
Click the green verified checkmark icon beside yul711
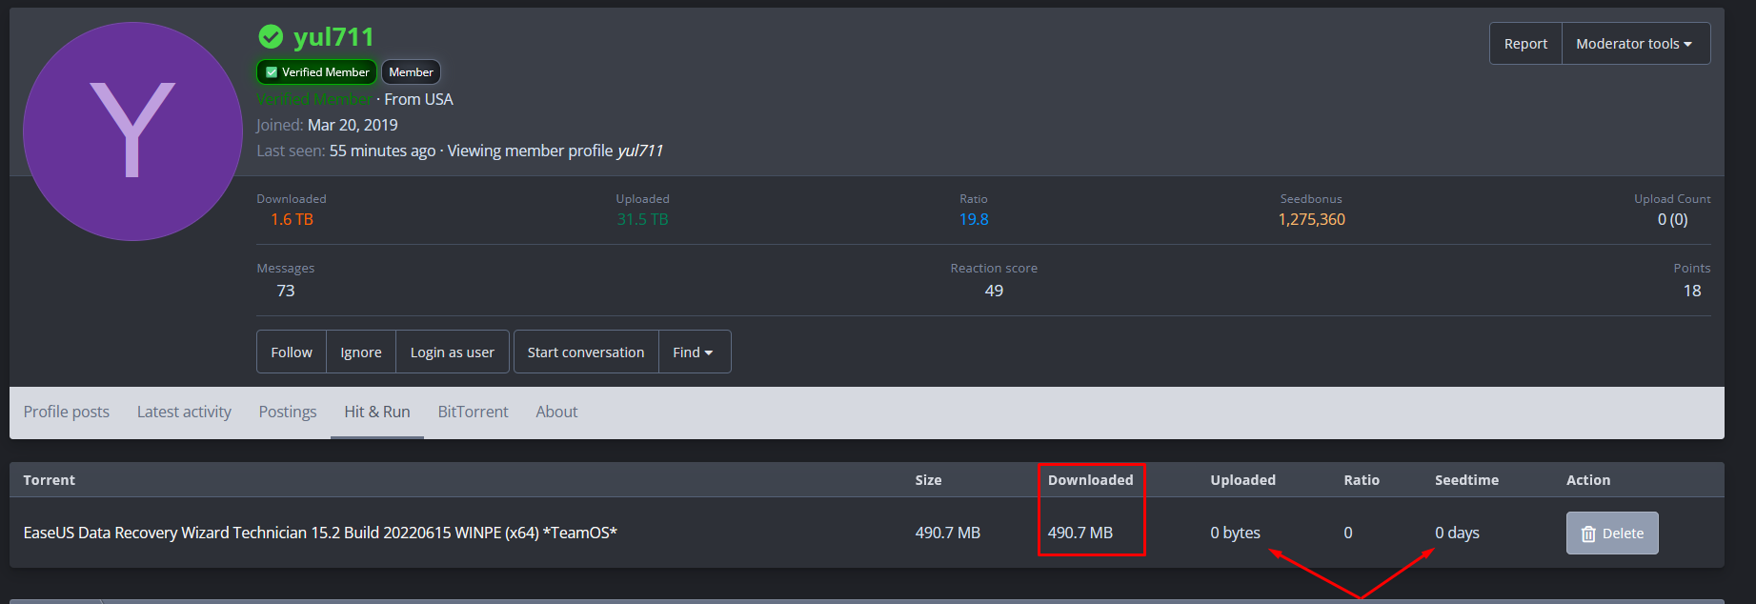pyautogui.click(x=271, y=37)
